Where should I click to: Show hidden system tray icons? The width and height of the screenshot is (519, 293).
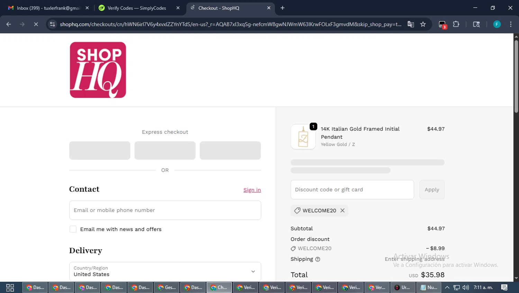point(447,287)
